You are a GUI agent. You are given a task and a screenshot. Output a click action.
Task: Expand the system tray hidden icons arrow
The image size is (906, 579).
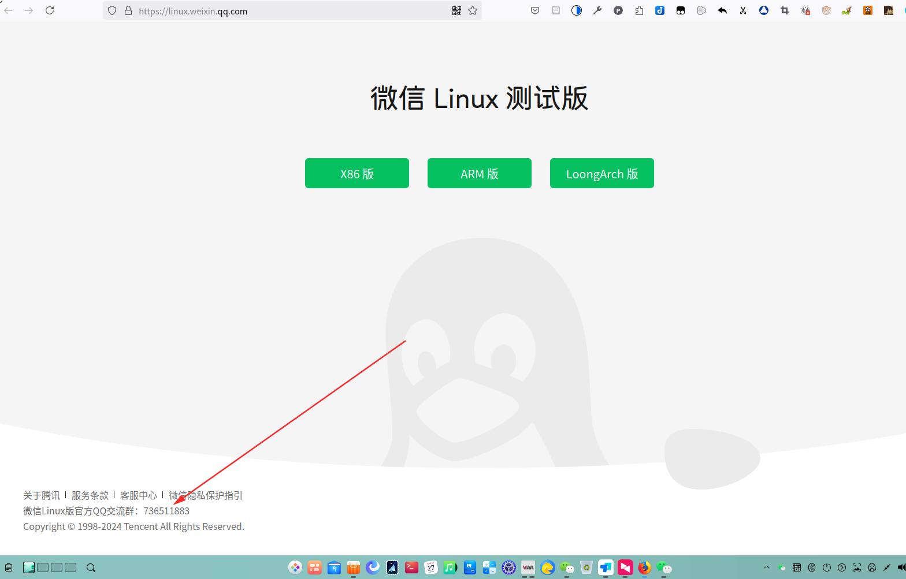click(767, 567)
